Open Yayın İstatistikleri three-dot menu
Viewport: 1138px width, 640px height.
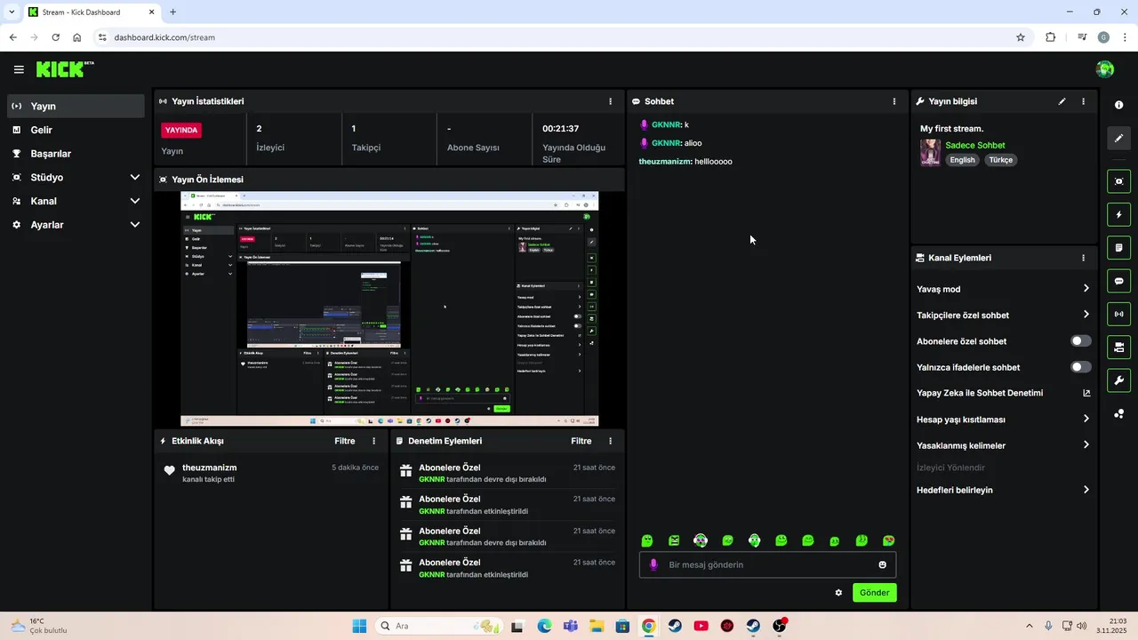point(610,101)
